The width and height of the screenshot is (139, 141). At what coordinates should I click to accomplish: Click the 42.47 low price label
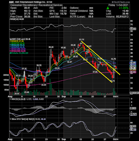[x=70, y=62]
